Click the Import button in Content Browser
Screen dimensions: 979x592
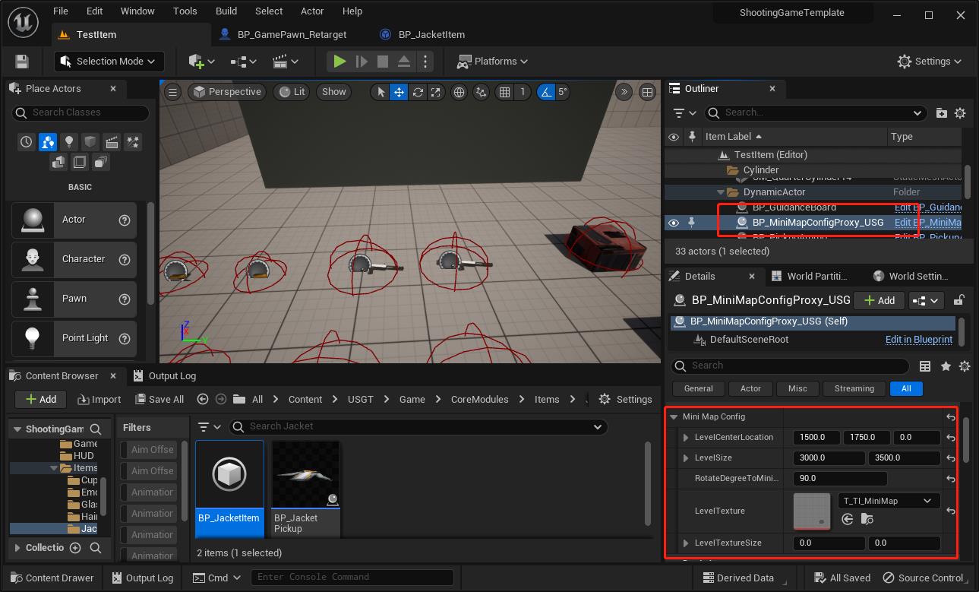(x=98, y=399)
